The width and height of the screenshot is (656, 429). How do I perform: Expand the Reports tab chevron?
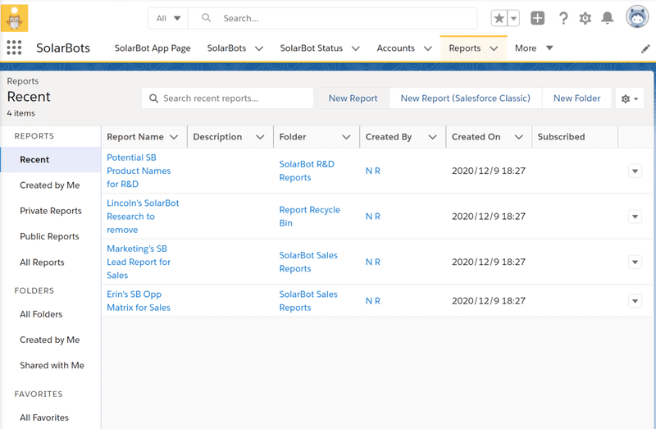point(494,48)
